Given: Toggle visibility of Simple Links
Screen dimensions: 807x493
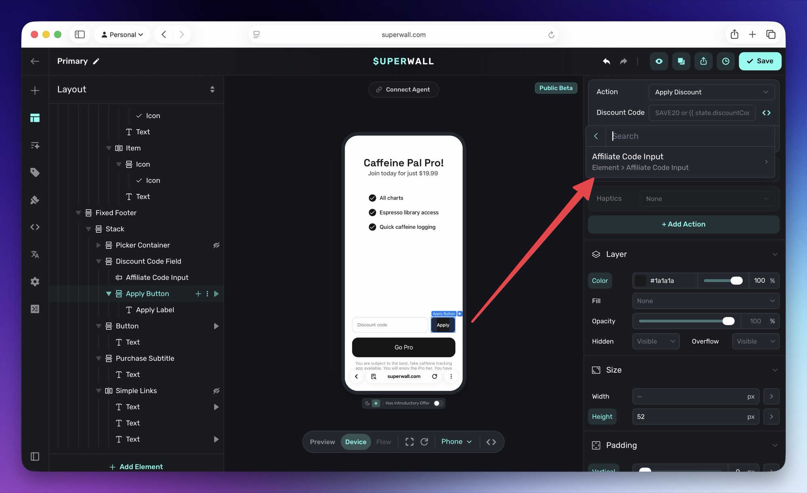Looking at the screenshot, I should [x=216, y=391].
